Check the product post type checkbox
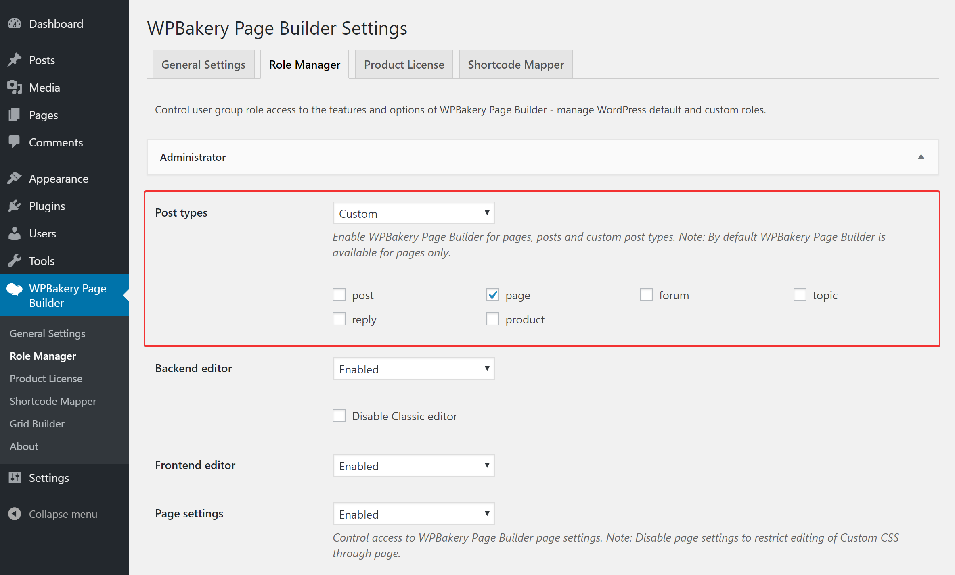This screenshot has width=955, height=575. click(x=493, y=319)
